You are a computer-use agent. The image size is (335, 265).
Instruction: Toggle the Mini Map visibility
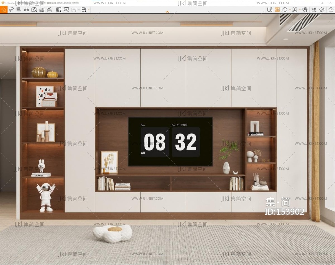(x=270, y=10)
